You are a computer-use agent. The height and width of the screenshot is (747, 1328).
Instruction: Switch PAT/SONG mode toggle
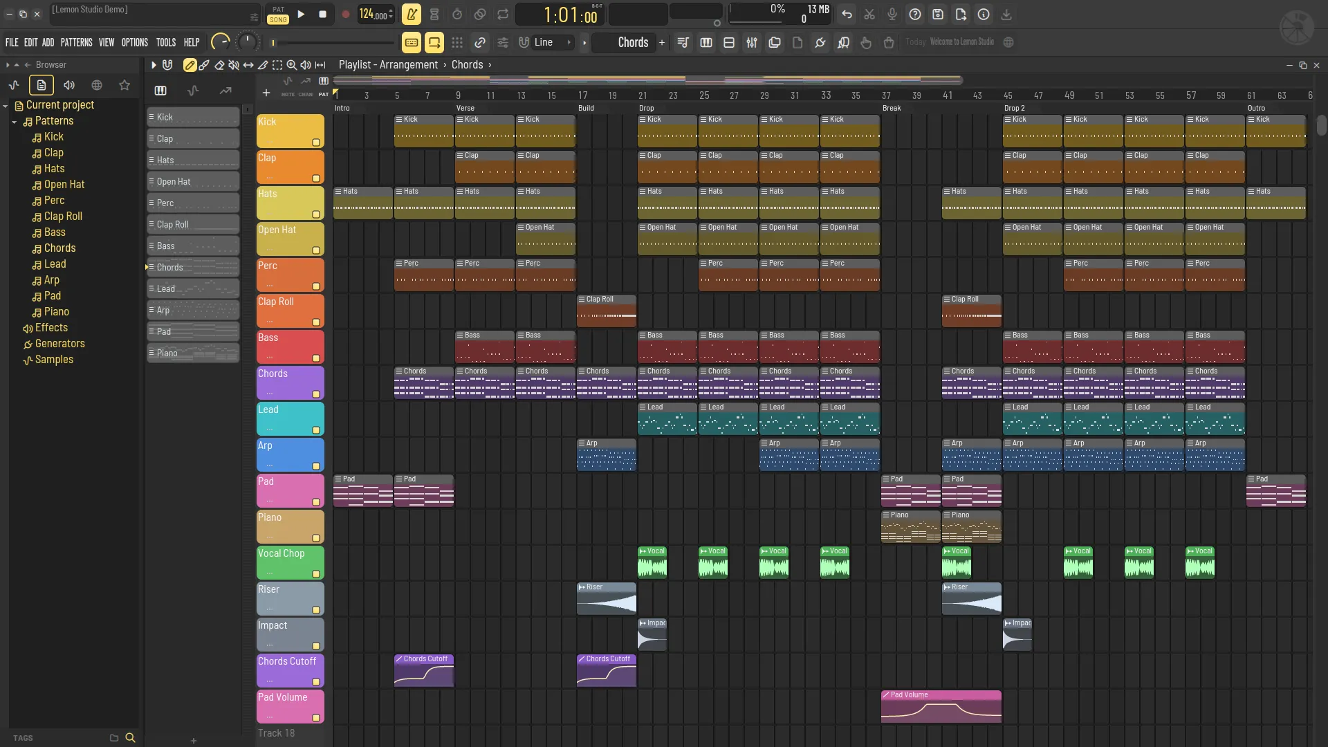278,15
